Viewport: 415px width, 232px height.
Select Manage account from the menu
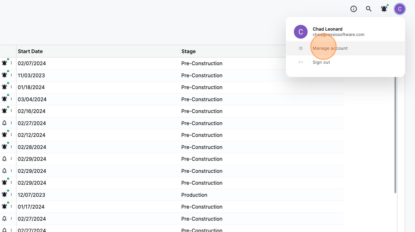(x=330, y=48)
